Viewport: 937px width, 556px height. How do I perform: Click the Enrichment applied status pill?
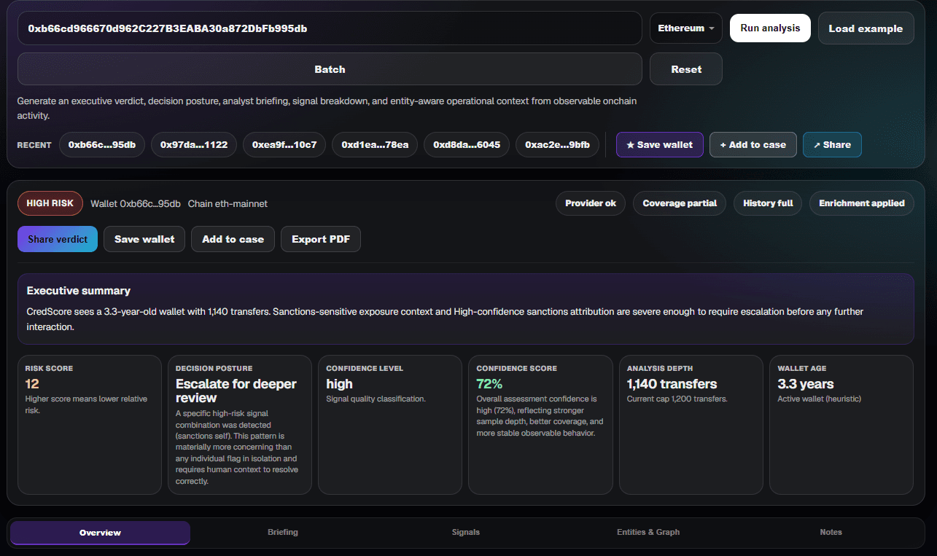862,203
